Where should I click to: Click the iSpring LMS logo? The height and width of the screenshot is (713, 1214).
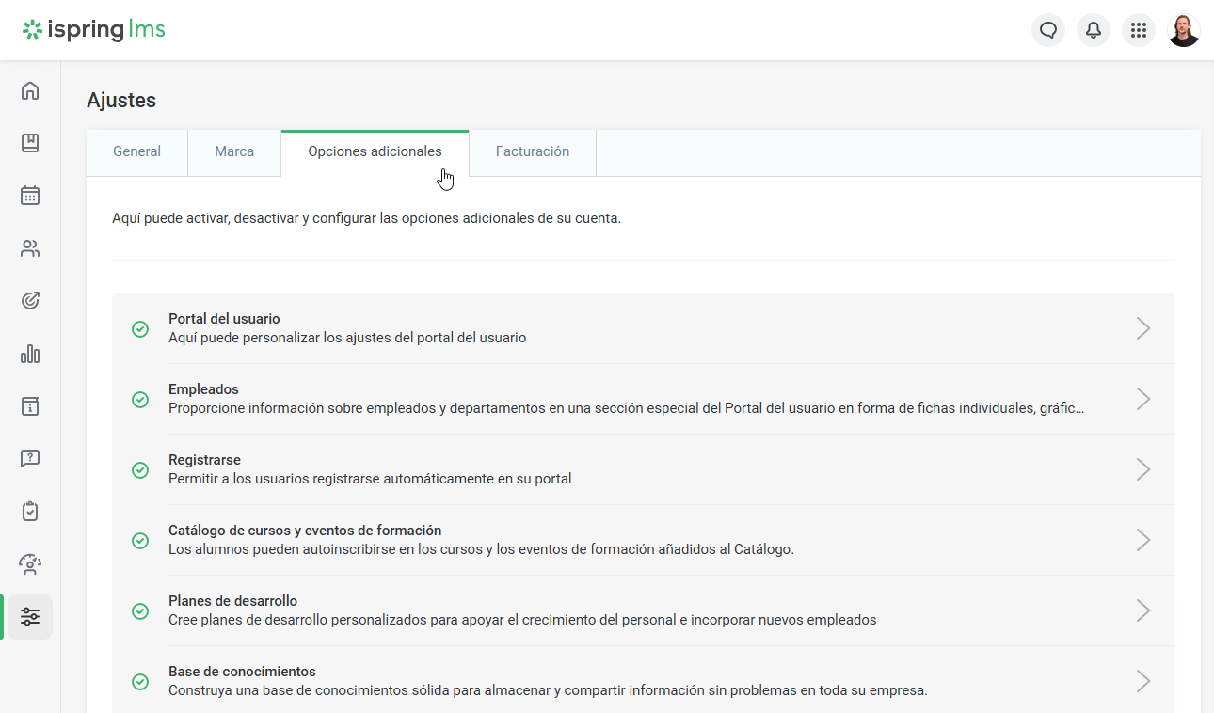click(x=94, y=30)
